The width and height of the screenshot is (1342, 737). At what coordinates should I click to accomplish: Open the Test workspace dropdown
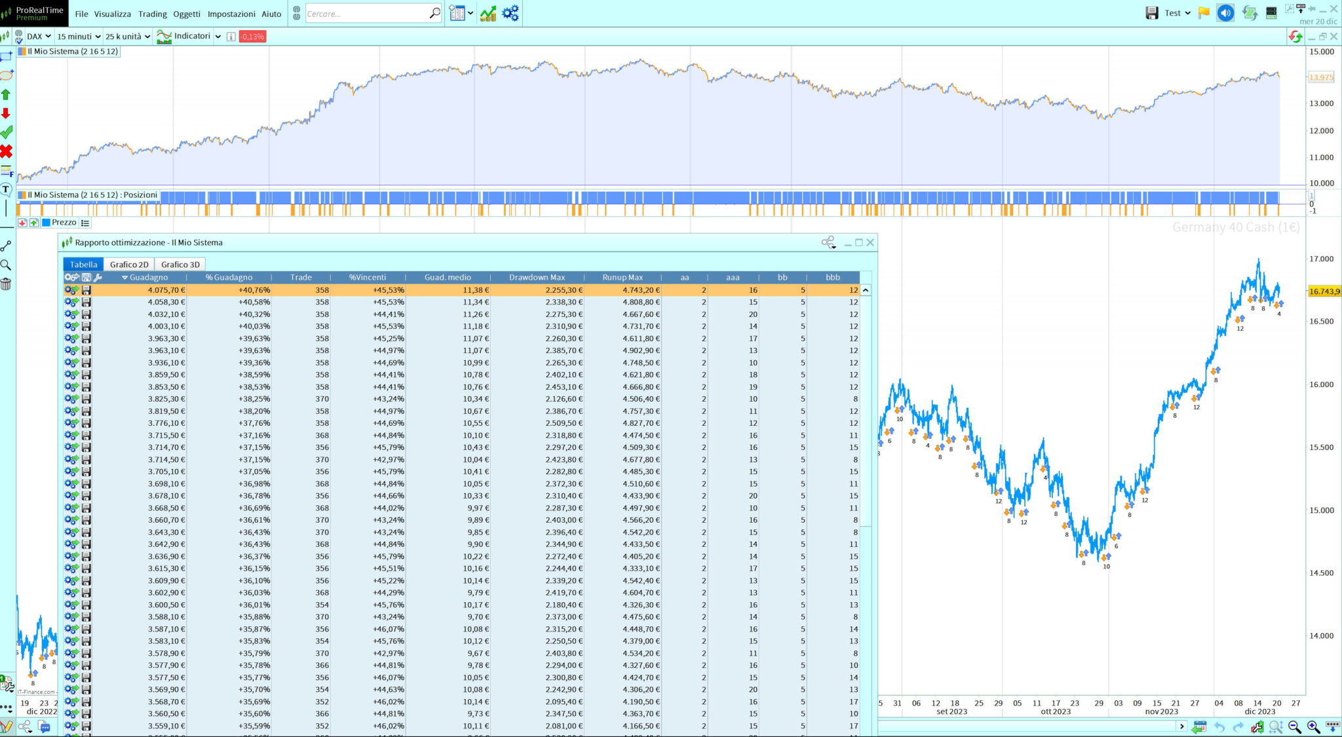[1177, 13]
